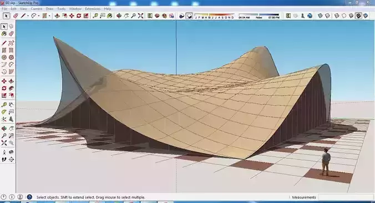Click the shadow time-of-day slider
The height and width of the screenshot is (203, 375).
pos(259,16)
